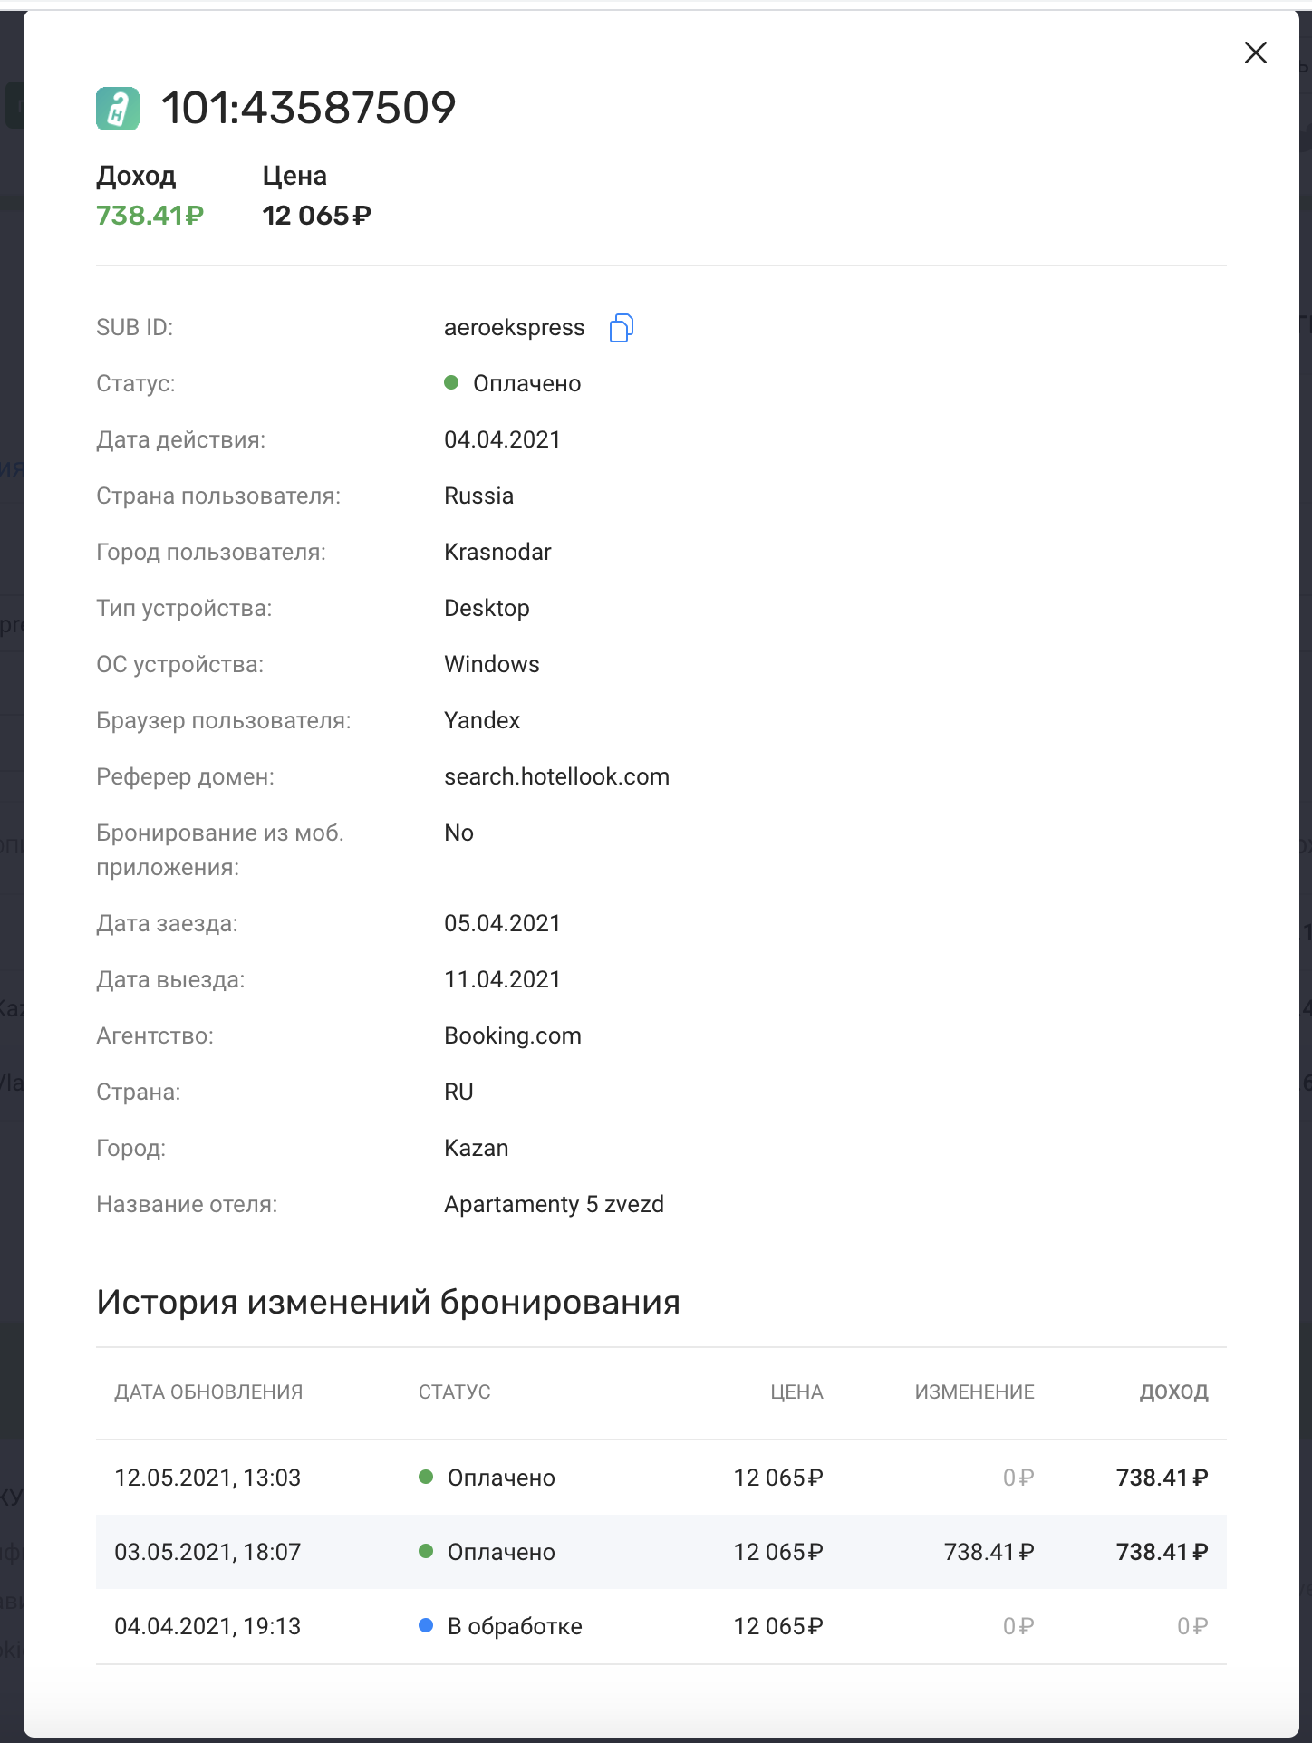Image resolution: width=1312 pixels, height=1743 pixels.
Task: Click the green 738.41₽ income value
Action: (150, 216)
